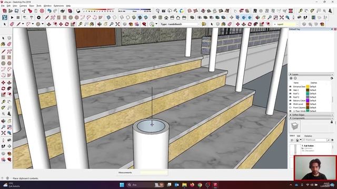Image resolution: width=337 pixels, height=189 pixels.
Task: Click the Plinth Level layer red swatch
Action: point(308,104)
